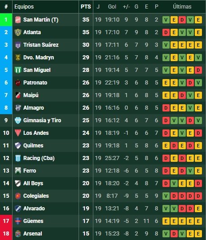Image resolution: width=206 pixels, height=240 pixels.
Task: Click the Gol column header
Action: (112, 7)
